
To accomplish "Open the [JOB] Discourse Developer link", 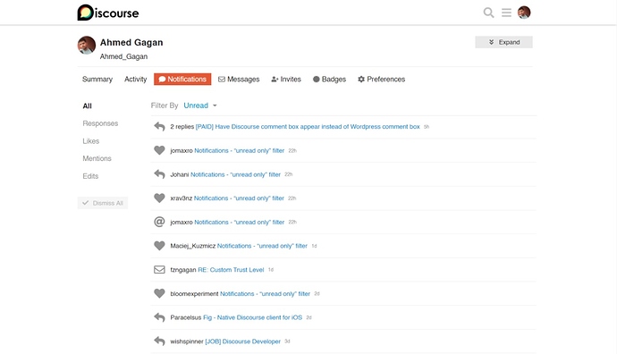I will [243, 341].
